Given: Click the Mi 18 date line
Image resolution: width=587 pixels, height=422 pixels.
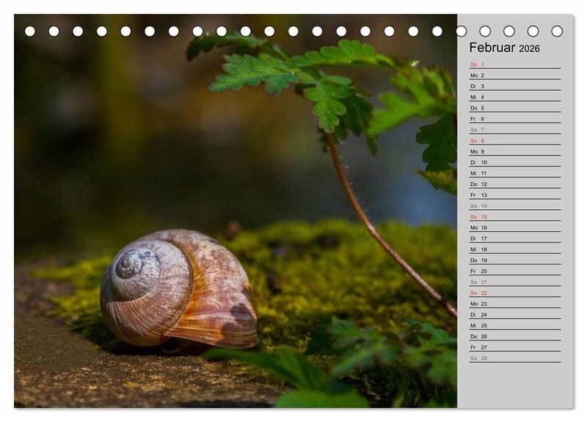Looking at the screenshot, I should click(x=514, y=250).
